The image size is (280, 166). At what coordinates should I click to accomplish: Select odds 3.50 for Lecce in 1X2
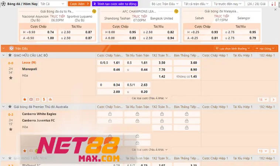tap(162, 63)
